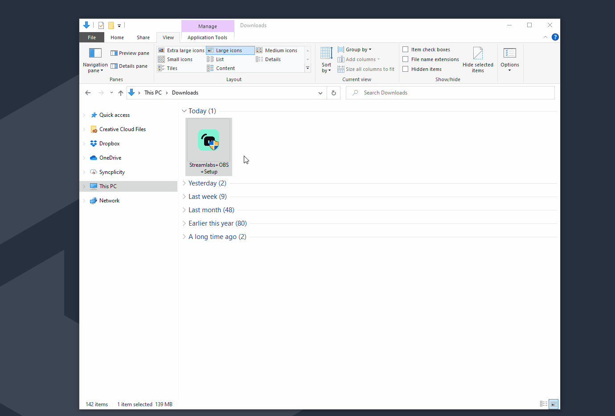Turn on File name extensions
Image resolution: width=615 pixels, height=416 pixels.
coord(405,59)
